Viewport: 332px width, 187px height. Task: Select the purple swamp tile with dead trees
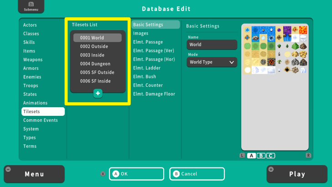coord(287,30)
